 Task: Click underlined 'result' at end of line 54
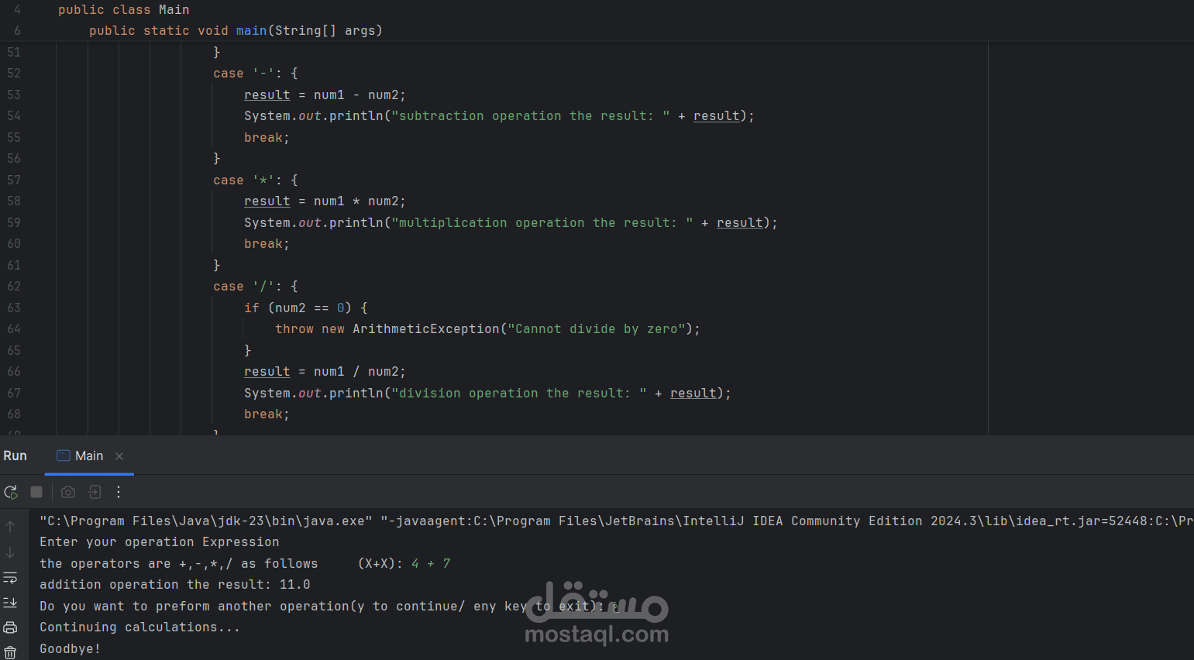tap(717, 116)
